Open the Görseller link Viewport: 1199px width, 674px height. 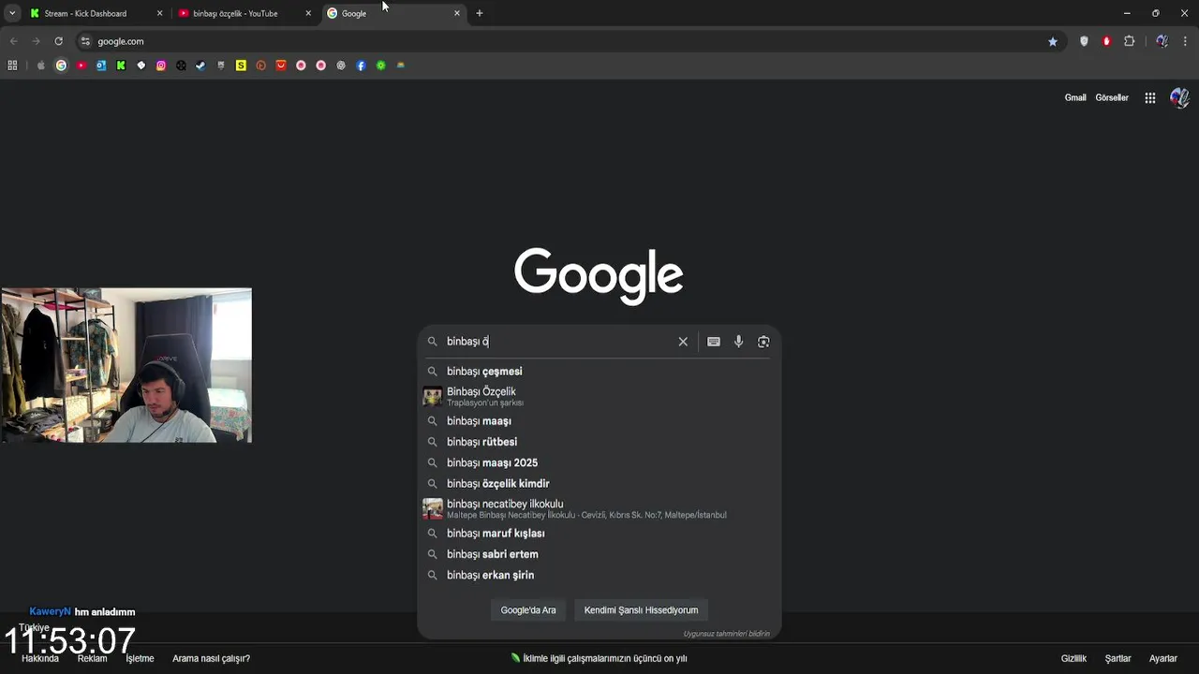(1112, 97)
